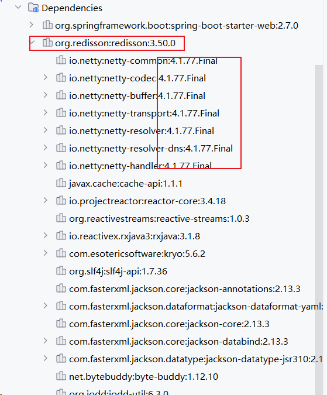The image size is (327, 395).
Task: Select jackson-core:2.13.3 row
Action: (169, 324)
